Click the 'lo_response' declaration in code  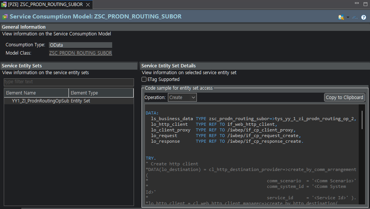pos(227,141)
